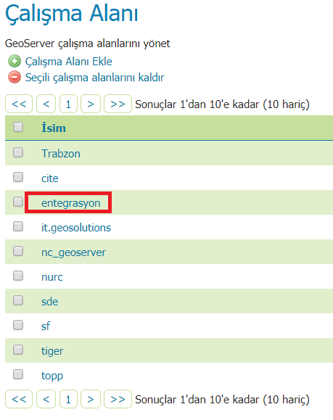
Task: Check the sde workspace checkbox
Action: pyautogui.click(x=18, y=300)
